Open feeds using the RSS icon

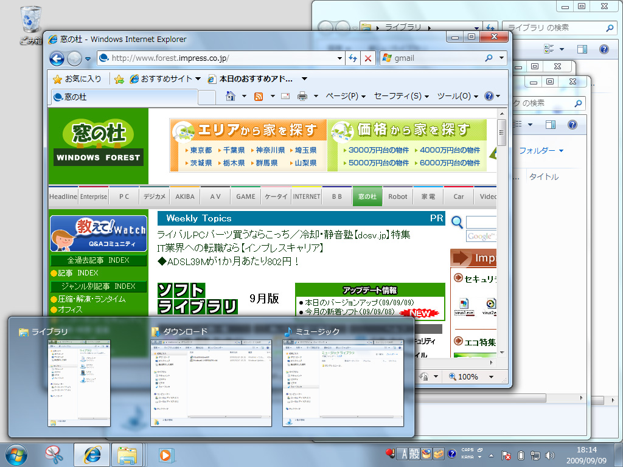click(x=259, y=95)
